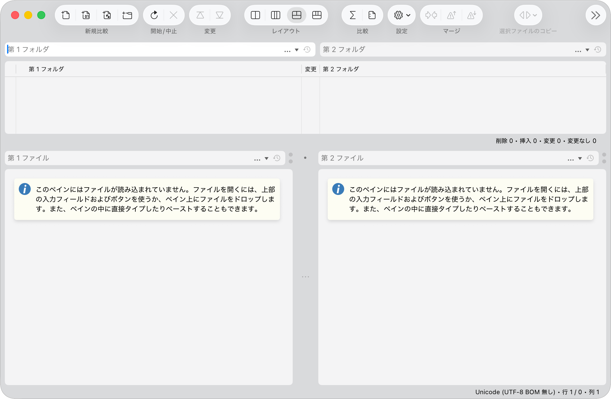611x399 pixels.
Task: Click the stop comparison X icon
Action: pos(174,15)
